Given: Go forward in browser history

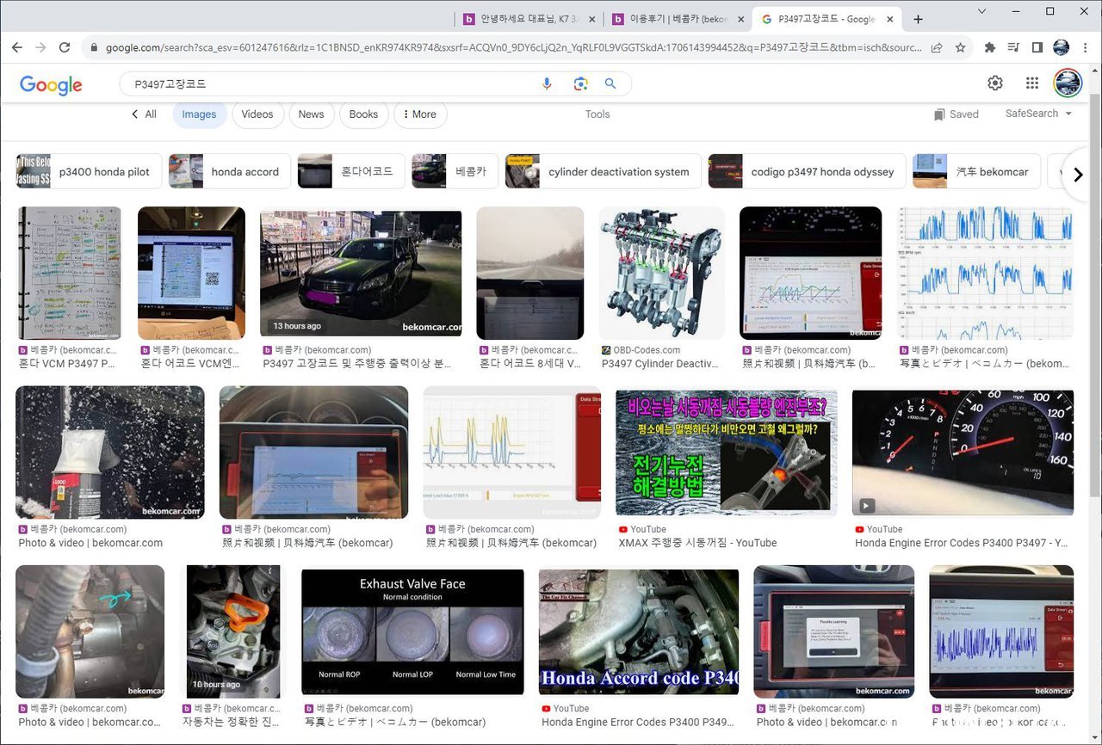Looking at the screenshot, I should [40, 47].
